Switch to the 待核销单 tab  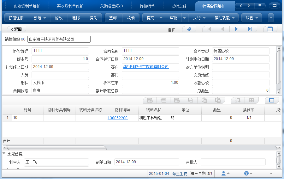tap(147, 6)
